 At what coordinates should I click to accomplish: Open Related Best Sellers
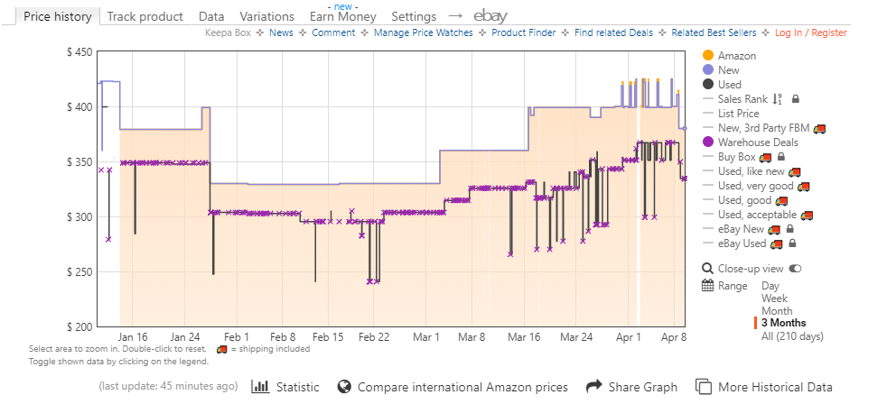click(x=714, y=32)
